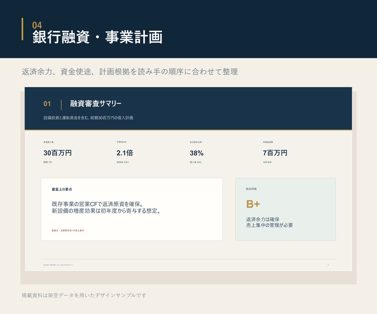Click the slide subtitle mentioning "総額30百万円の借入計画"

(x=88, y=118)
